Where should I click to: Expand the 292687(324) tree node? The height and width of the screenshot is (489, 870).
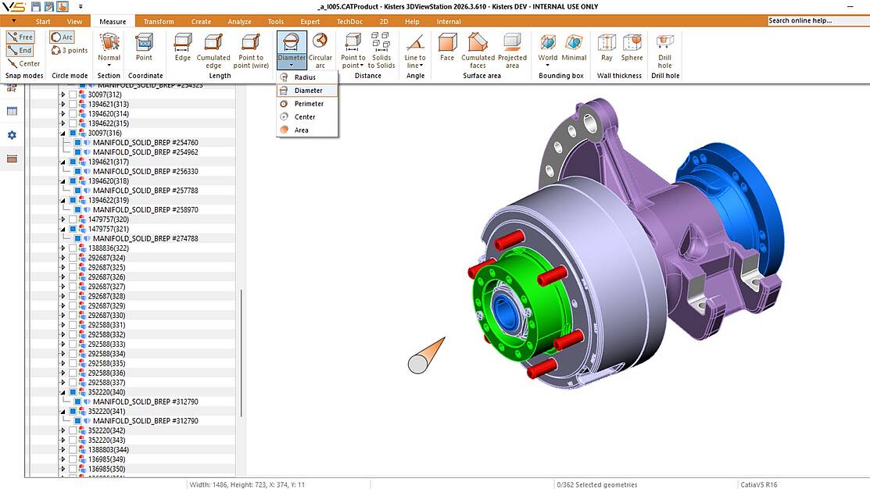(63, 258)
